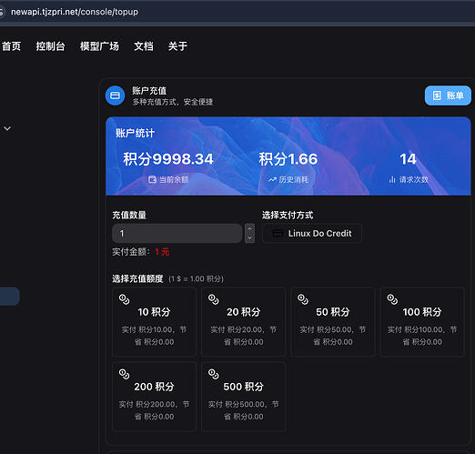Click the 积分1.66 consumption value
The image size is (475, 454).
tap(288, 159)
